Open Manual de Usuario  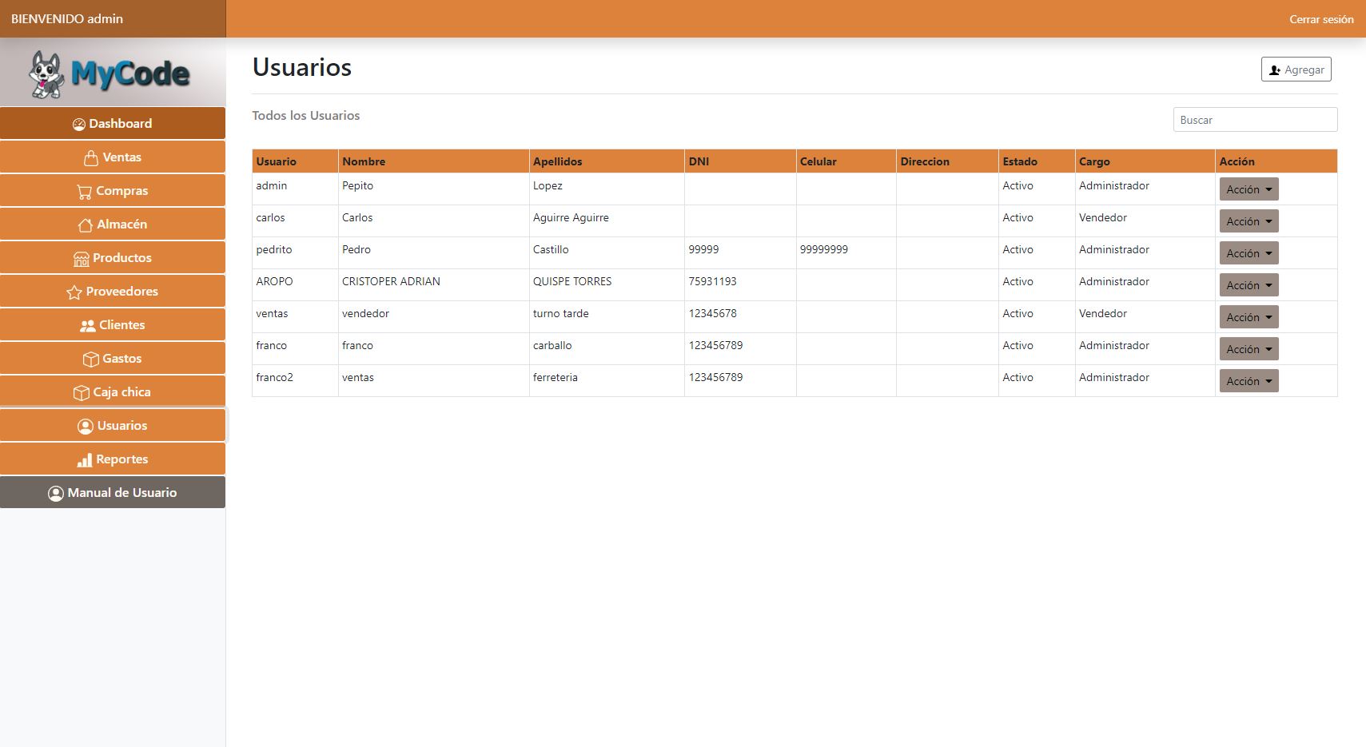(x=113, y=493)
